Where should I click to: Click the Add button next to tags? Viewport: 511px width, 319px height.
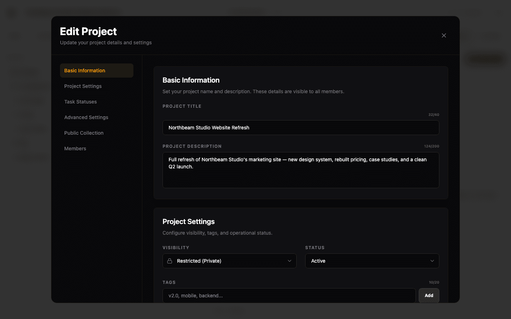coord(429,295)
